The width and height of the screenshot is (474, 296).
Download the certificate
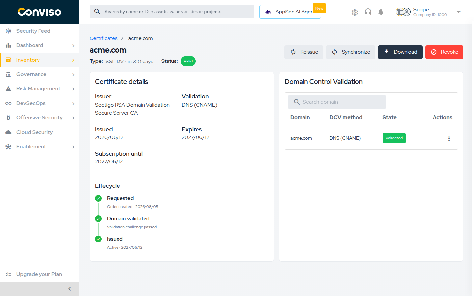tap(400, 52)
